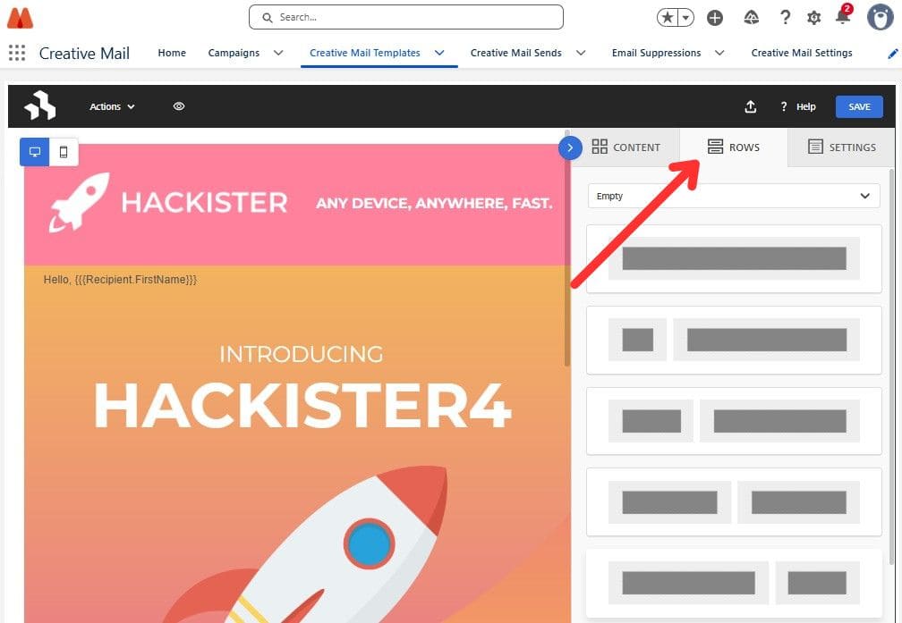View notifications bell with 2 alerts
Viewport: 902px width, 623px height.
click(843, 15)
